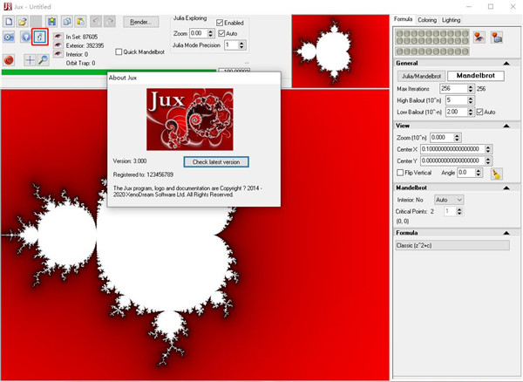Click the "Critical Points: 2" label
The width and height of the screenshot is (523, 382).
(415, 211)
